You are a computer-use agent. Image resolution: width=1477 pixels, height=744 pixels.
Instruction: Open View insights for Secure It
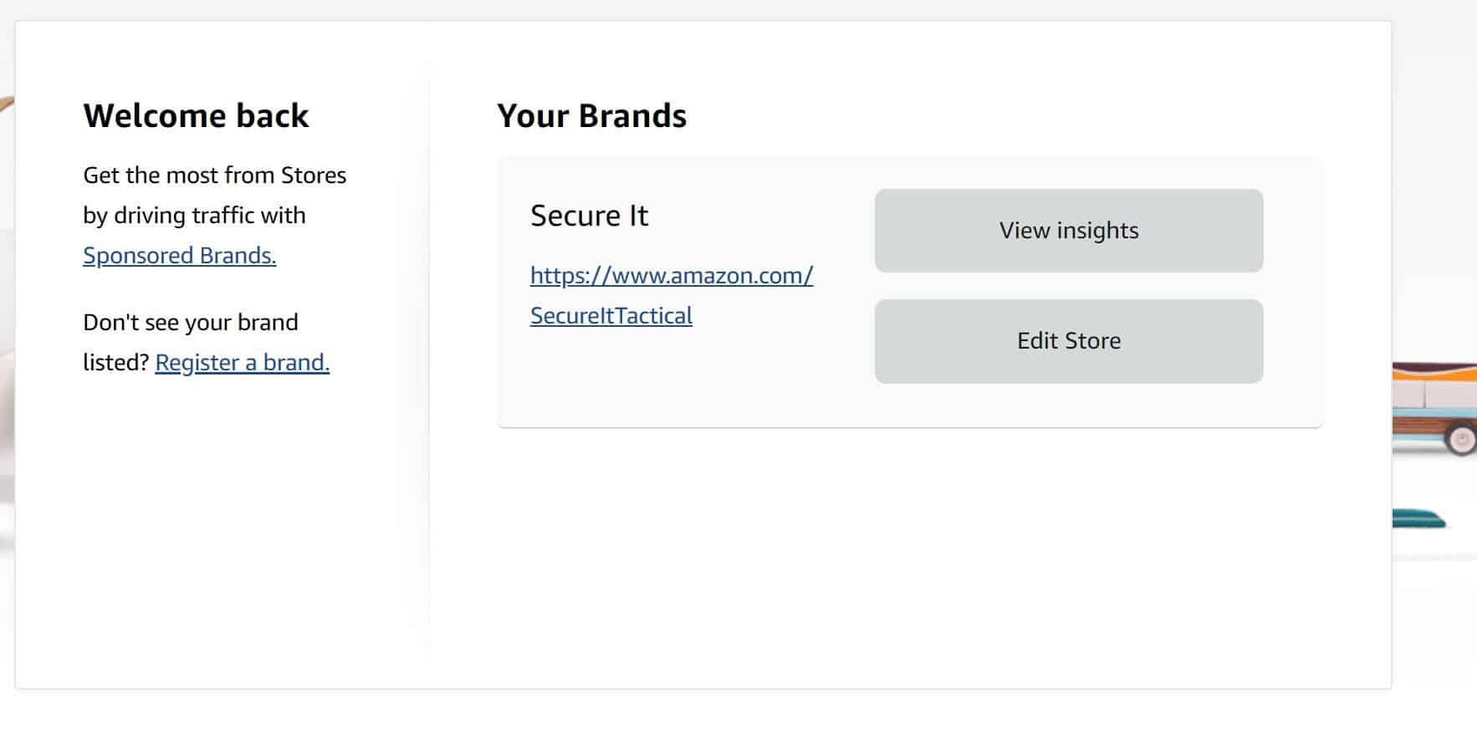tap(1069, 231)
